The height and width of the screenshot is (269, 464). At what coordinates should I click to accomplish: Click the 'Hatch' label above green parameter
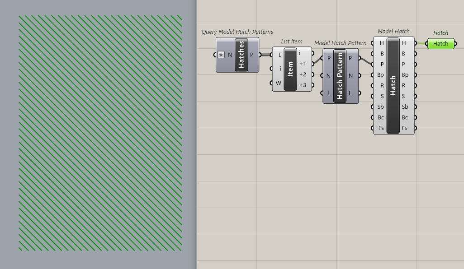pos(440,33)
